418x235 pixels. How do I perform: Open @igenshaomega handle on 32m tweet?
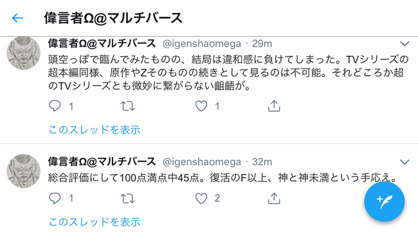pyautogui.click(x=202, y=162)
